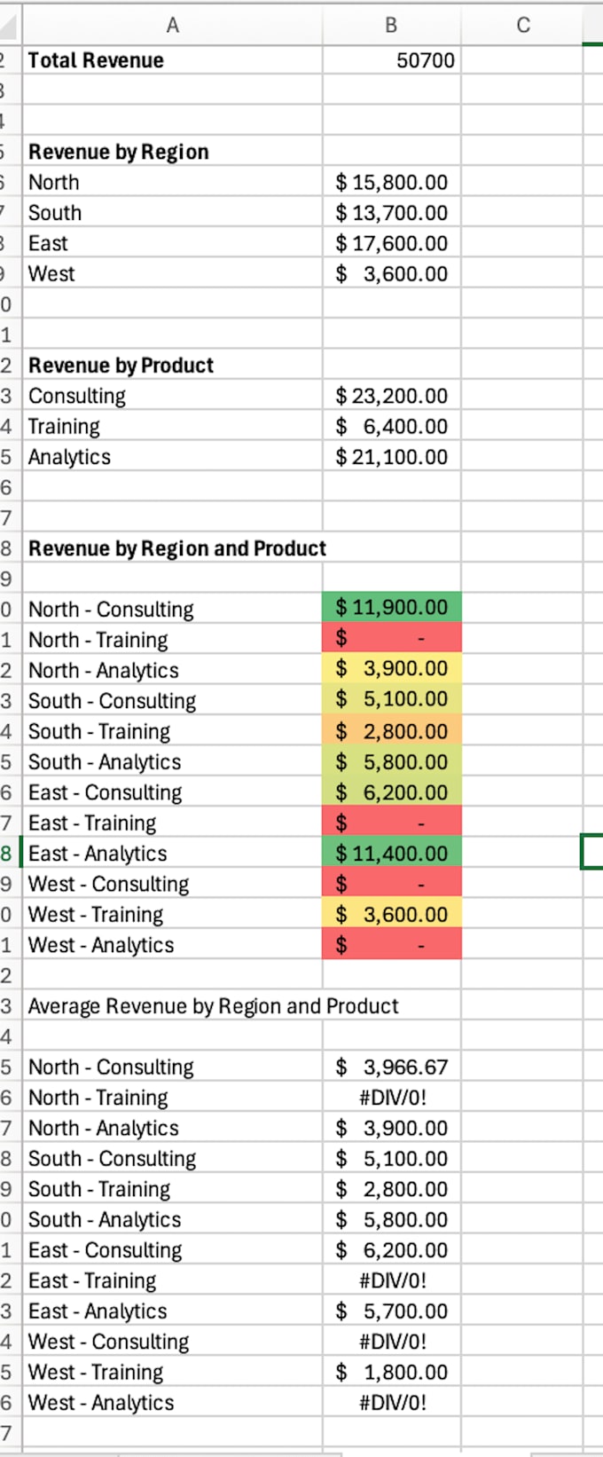The image size is (603, 1457).
Task: Select yellow cell $3,600.00 for West - Training
Action: tap(391, 914)
